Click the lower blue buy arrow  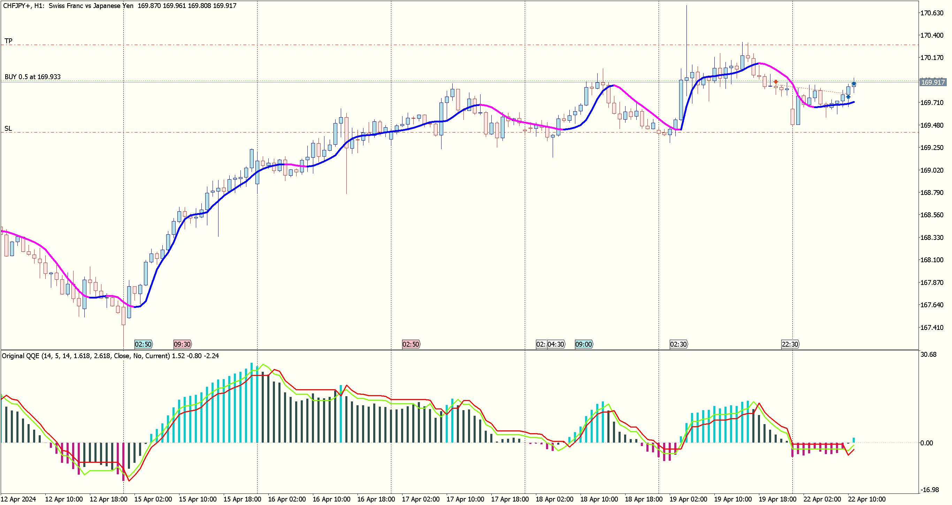(848, 96)
